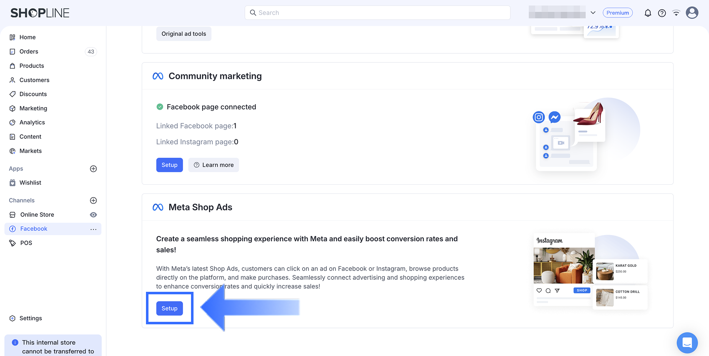Viewport: 709px width, 356px height.
Task: Expand the store account dropdown arrow
Action: click(x=593, y=13)
